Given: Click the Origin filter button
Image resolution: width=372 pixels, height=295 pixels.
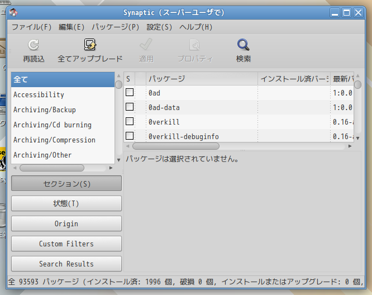Looking at the screenshot, I should (66, 223).
